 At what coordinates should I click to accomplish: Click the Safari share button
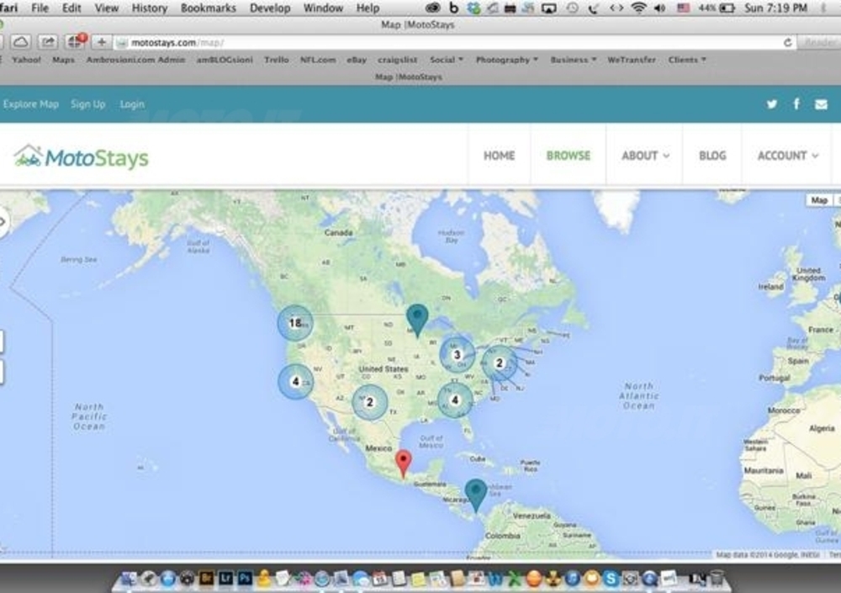click(x=49, y=42)
